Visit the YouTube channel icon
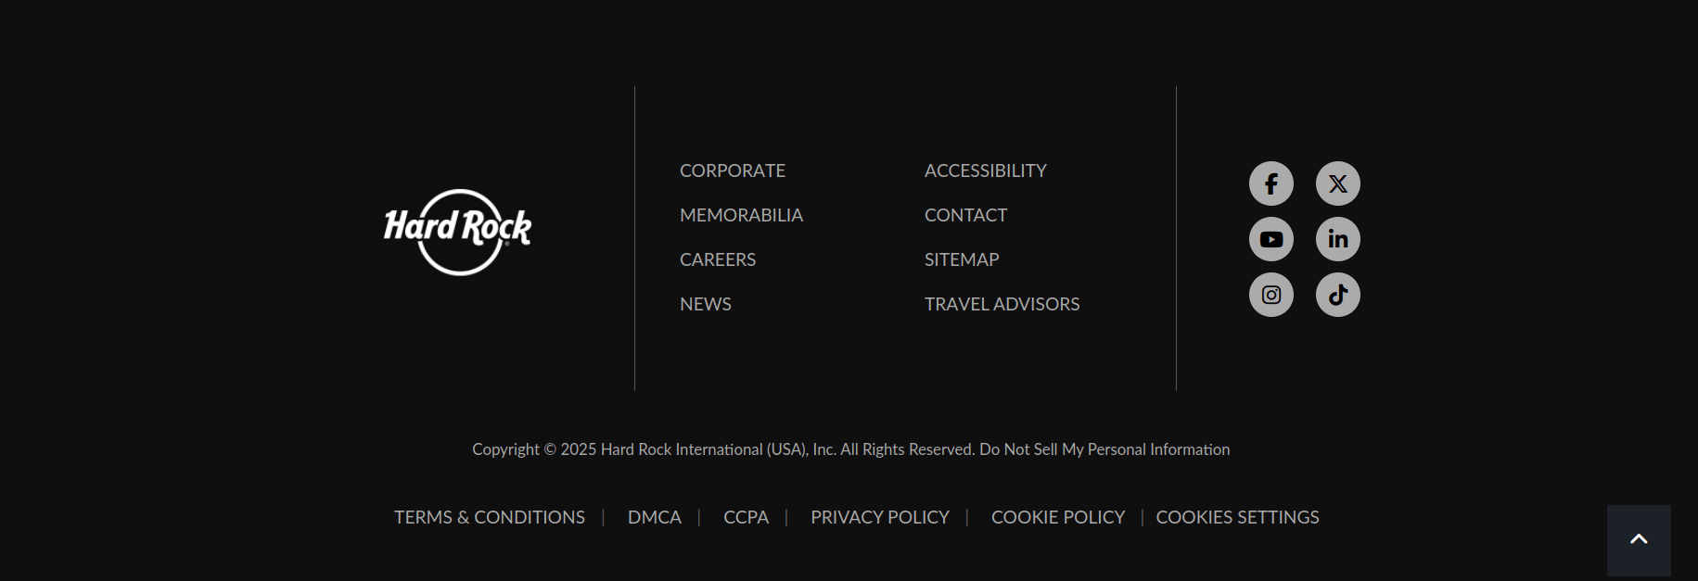 click(1270, 239)
